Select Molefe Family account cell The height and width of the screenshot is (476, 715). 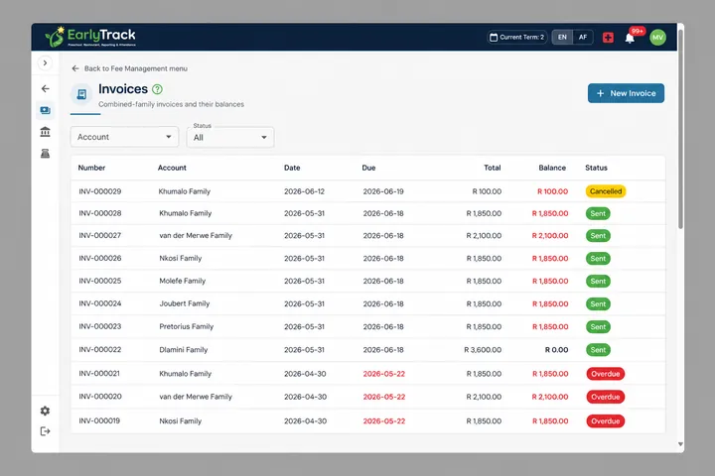click(x=183, y=281)
